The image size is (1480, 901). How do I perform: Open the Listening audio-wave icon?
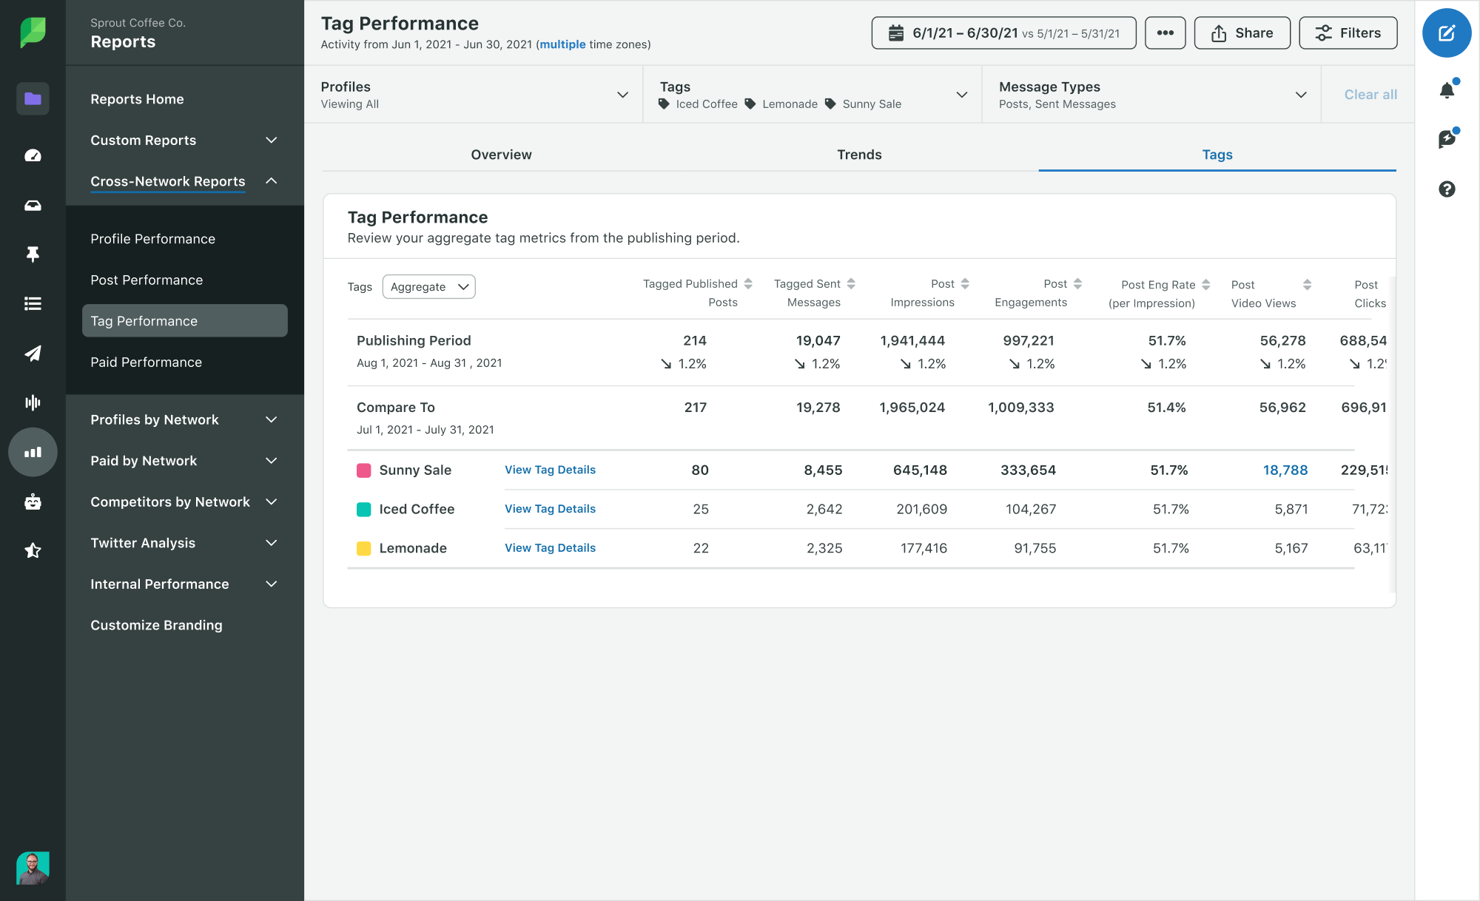[x=33, y=402]
